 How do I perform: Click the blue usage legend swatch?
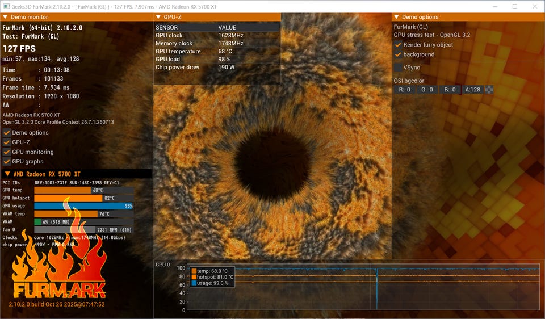click(194, 283)
